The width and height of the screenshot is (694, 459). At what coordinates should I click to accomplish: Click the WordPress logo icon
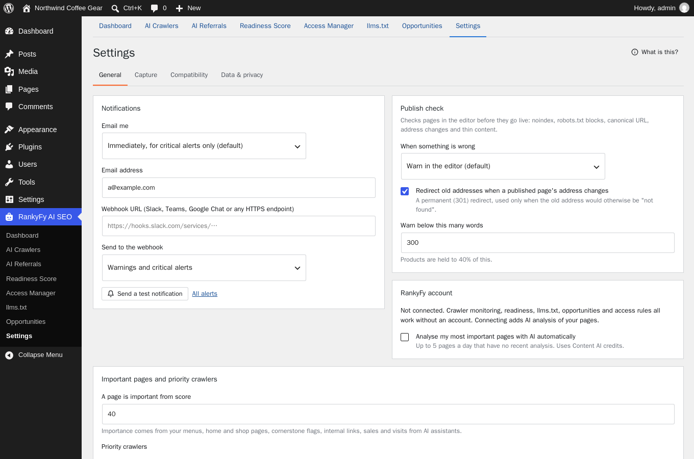pos(9,8)
